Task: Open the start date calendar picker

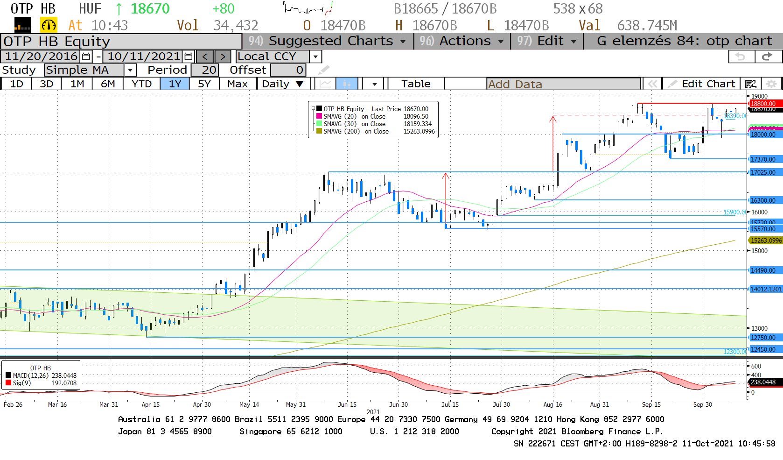Action: coord(86,57)
